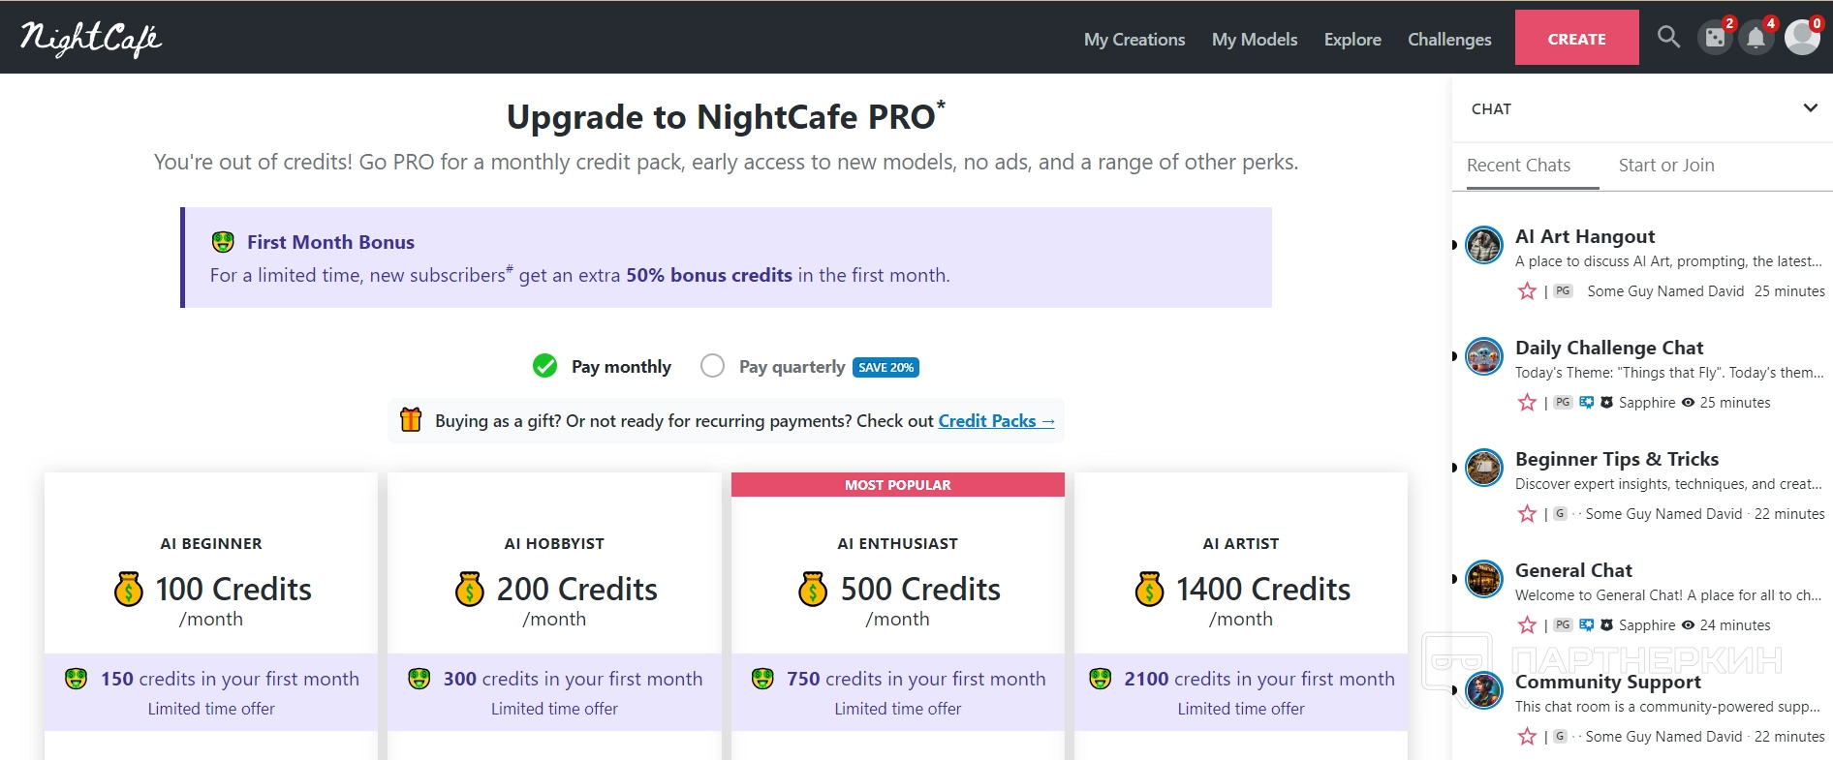Star the Beginner Tips & Tricks room
This screenshot has height=760, width=1833.
pyautogui.click(x=1527, y=514)
